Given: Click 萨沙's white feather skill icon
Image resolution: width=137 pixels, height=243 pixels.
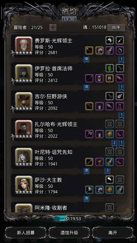Looking at the screenshot, I should [110, 180].
